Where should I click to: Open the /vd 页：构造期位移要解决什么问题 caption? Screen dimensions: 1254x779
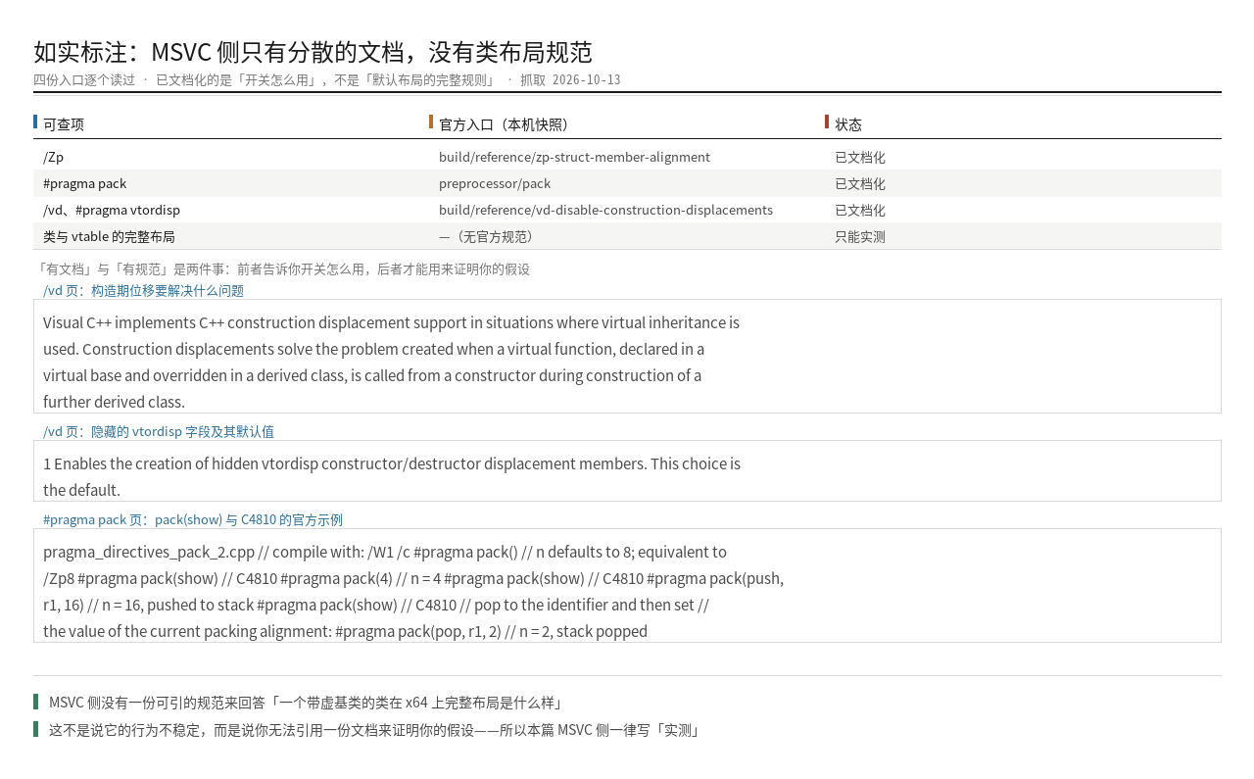point(143,290)
